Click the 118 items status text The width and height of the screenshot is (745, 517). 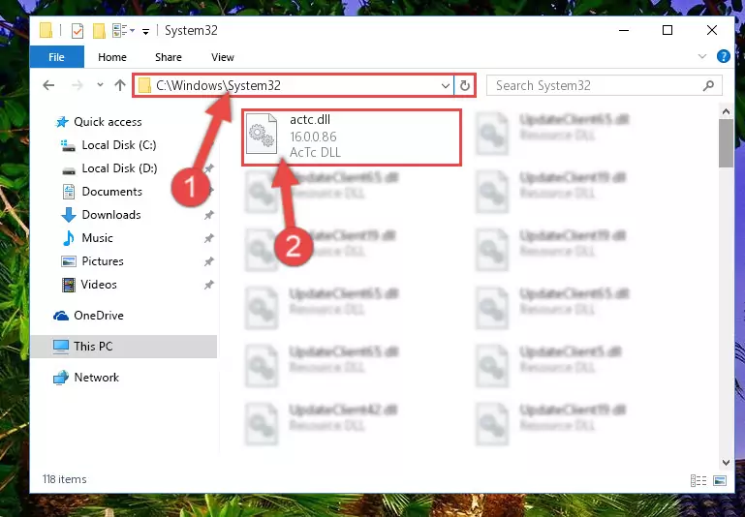point(65,479)
